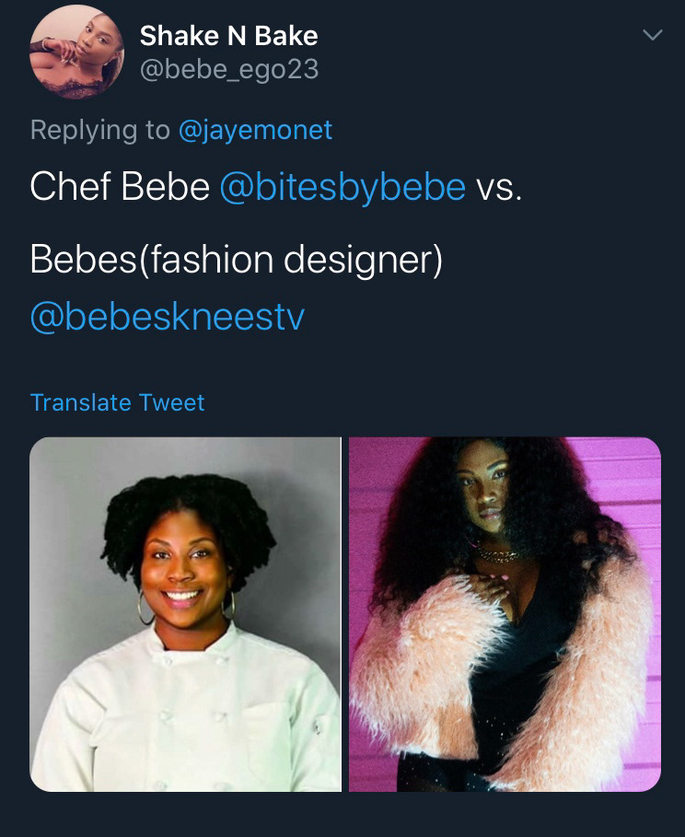Visit the @jayemonet profile link
Screen dimensions: 685x837
(x=255, y=130)
